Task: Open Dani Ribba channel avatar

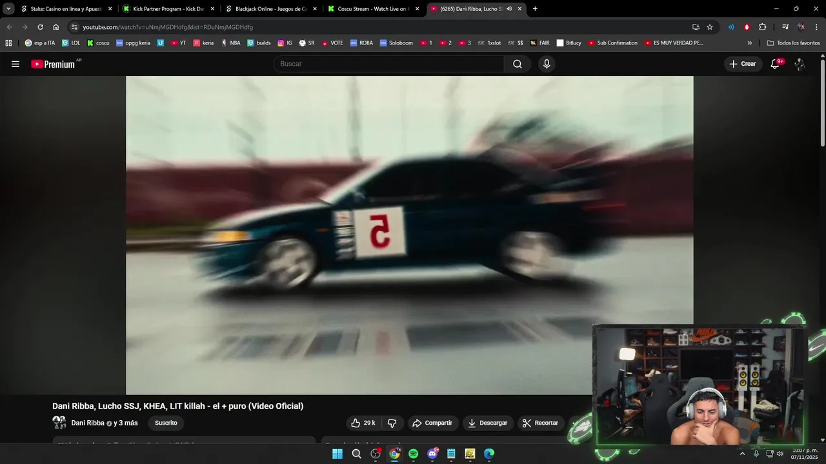Action: point(59,423)
